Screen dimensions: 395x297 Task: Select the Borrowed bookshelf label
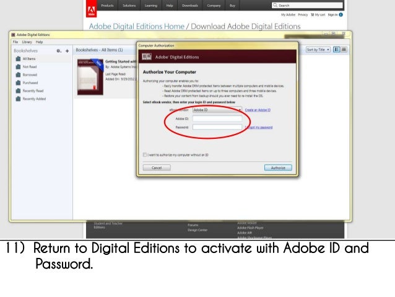point(30,75)
